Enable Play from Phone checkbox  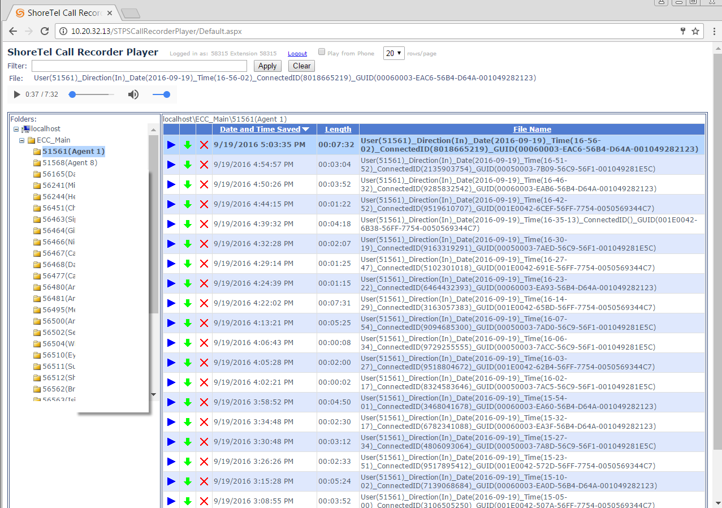[x=322, y=52]
